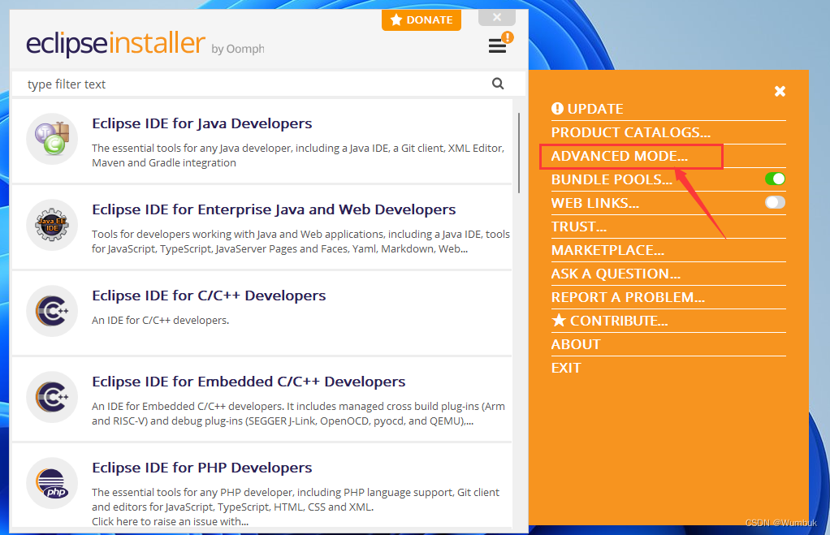
Task: Select the PHP Developers product icon
Action: coord(52,483)
